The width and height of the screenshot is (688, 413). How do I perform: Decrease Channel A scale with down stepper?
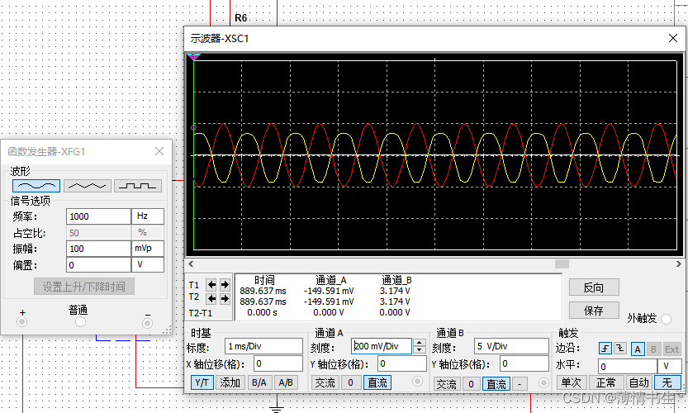tap(420, 349)
